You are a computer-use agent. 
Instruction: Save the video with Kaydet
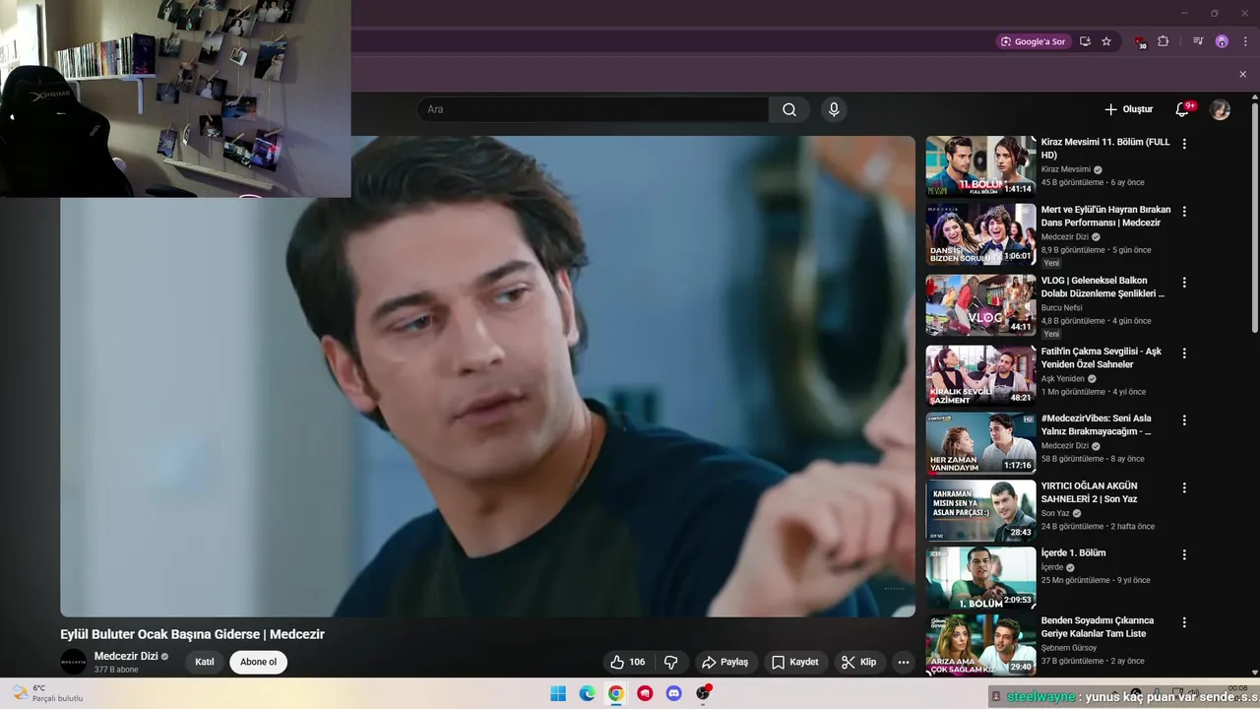pos(794,662)
